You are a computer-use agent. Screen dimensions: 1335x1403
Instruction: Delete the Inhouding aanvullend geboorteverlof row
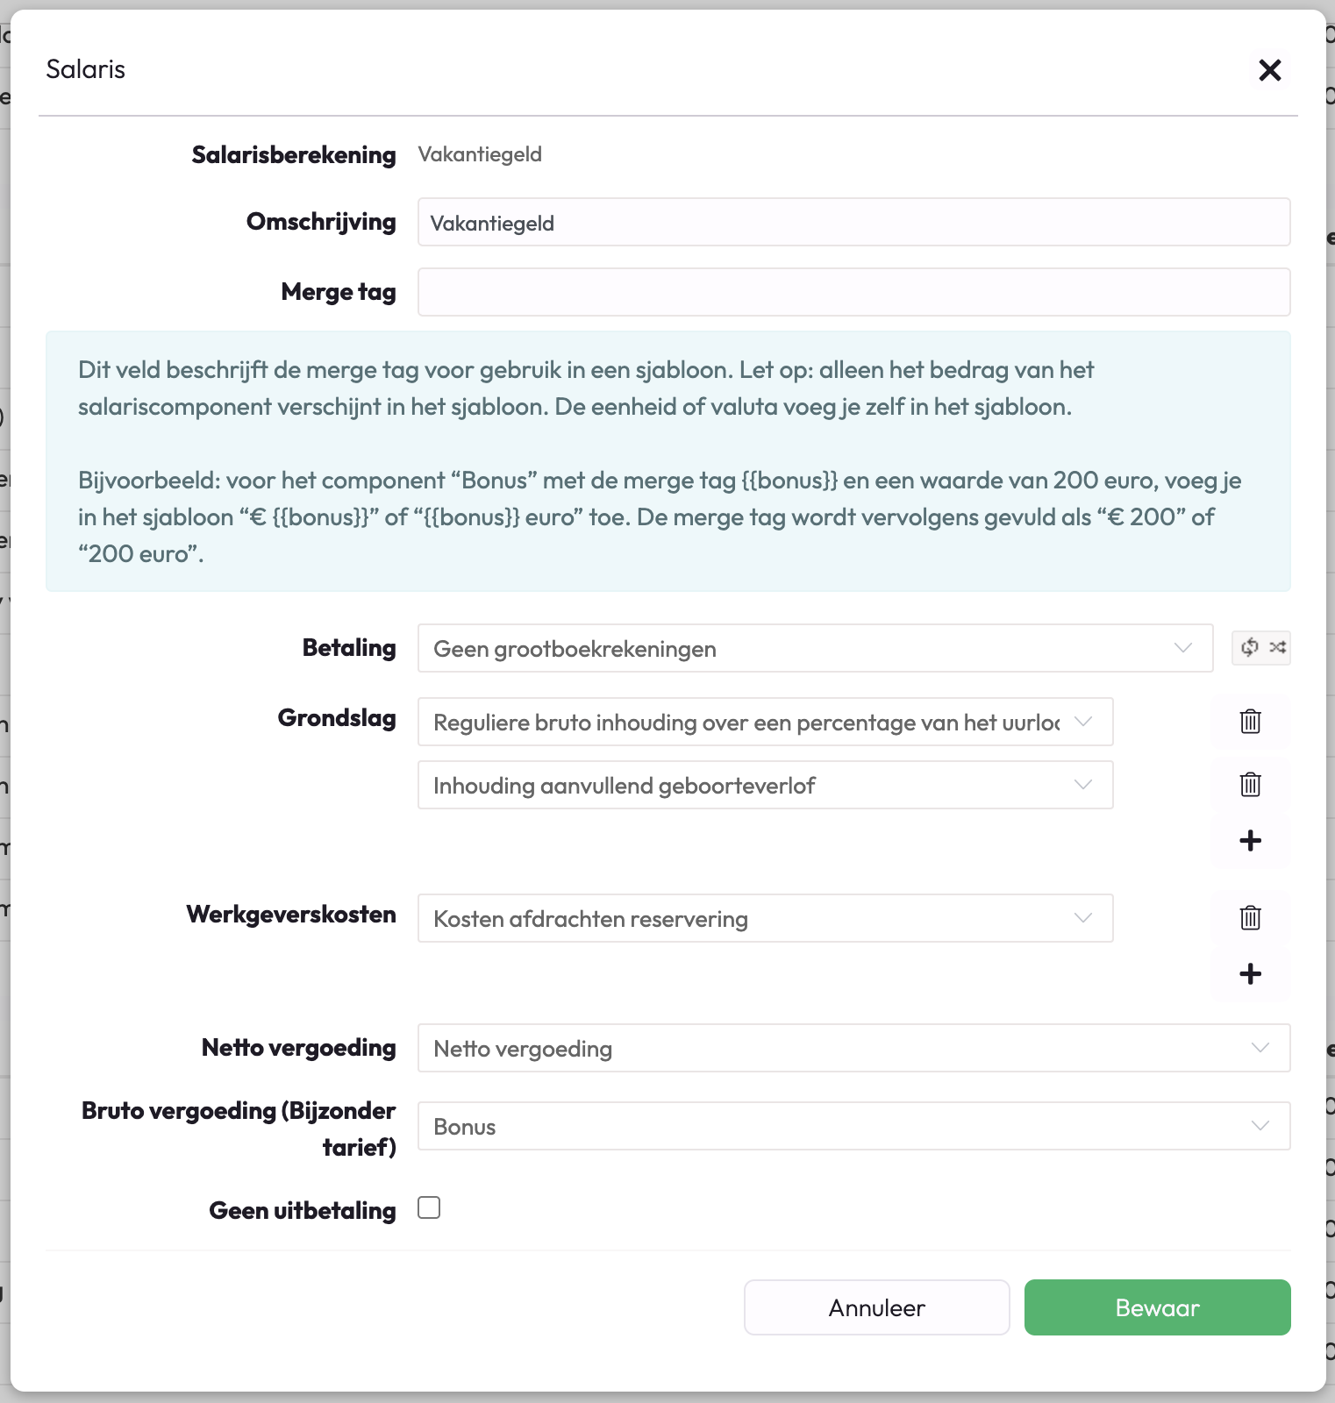tap(1250, 785)
